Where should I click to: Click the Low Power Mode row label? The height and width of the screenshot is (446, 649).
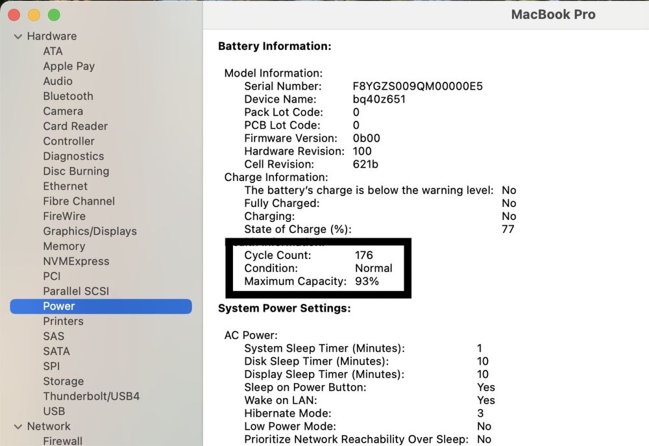tap(290, 426)
